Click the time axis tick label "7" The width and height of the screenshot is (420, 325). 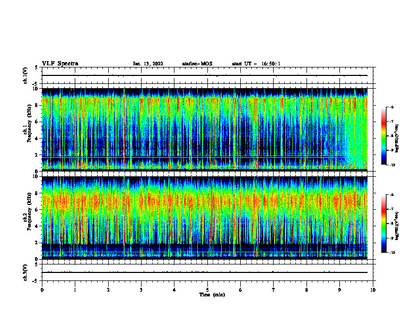pos(274,290)
